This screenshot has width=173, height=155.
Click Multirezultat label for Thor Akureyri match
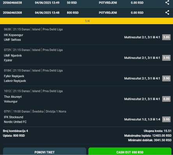142,99
